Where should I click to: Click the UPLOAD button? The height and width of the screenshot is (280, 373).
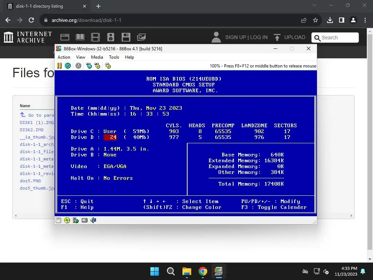click(290, 38)
